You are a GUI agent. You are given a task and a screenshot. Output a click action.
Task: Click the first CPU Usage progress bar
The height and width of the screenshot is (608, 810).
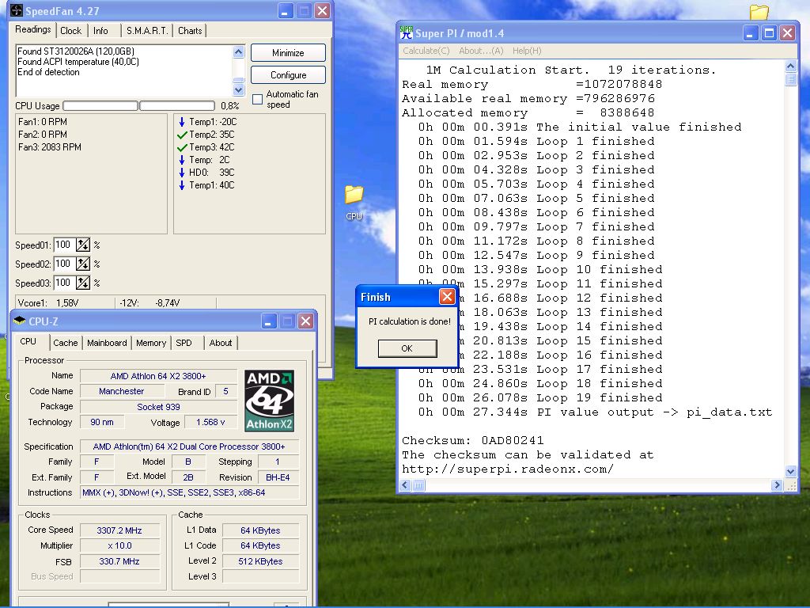tap(100, 106)
